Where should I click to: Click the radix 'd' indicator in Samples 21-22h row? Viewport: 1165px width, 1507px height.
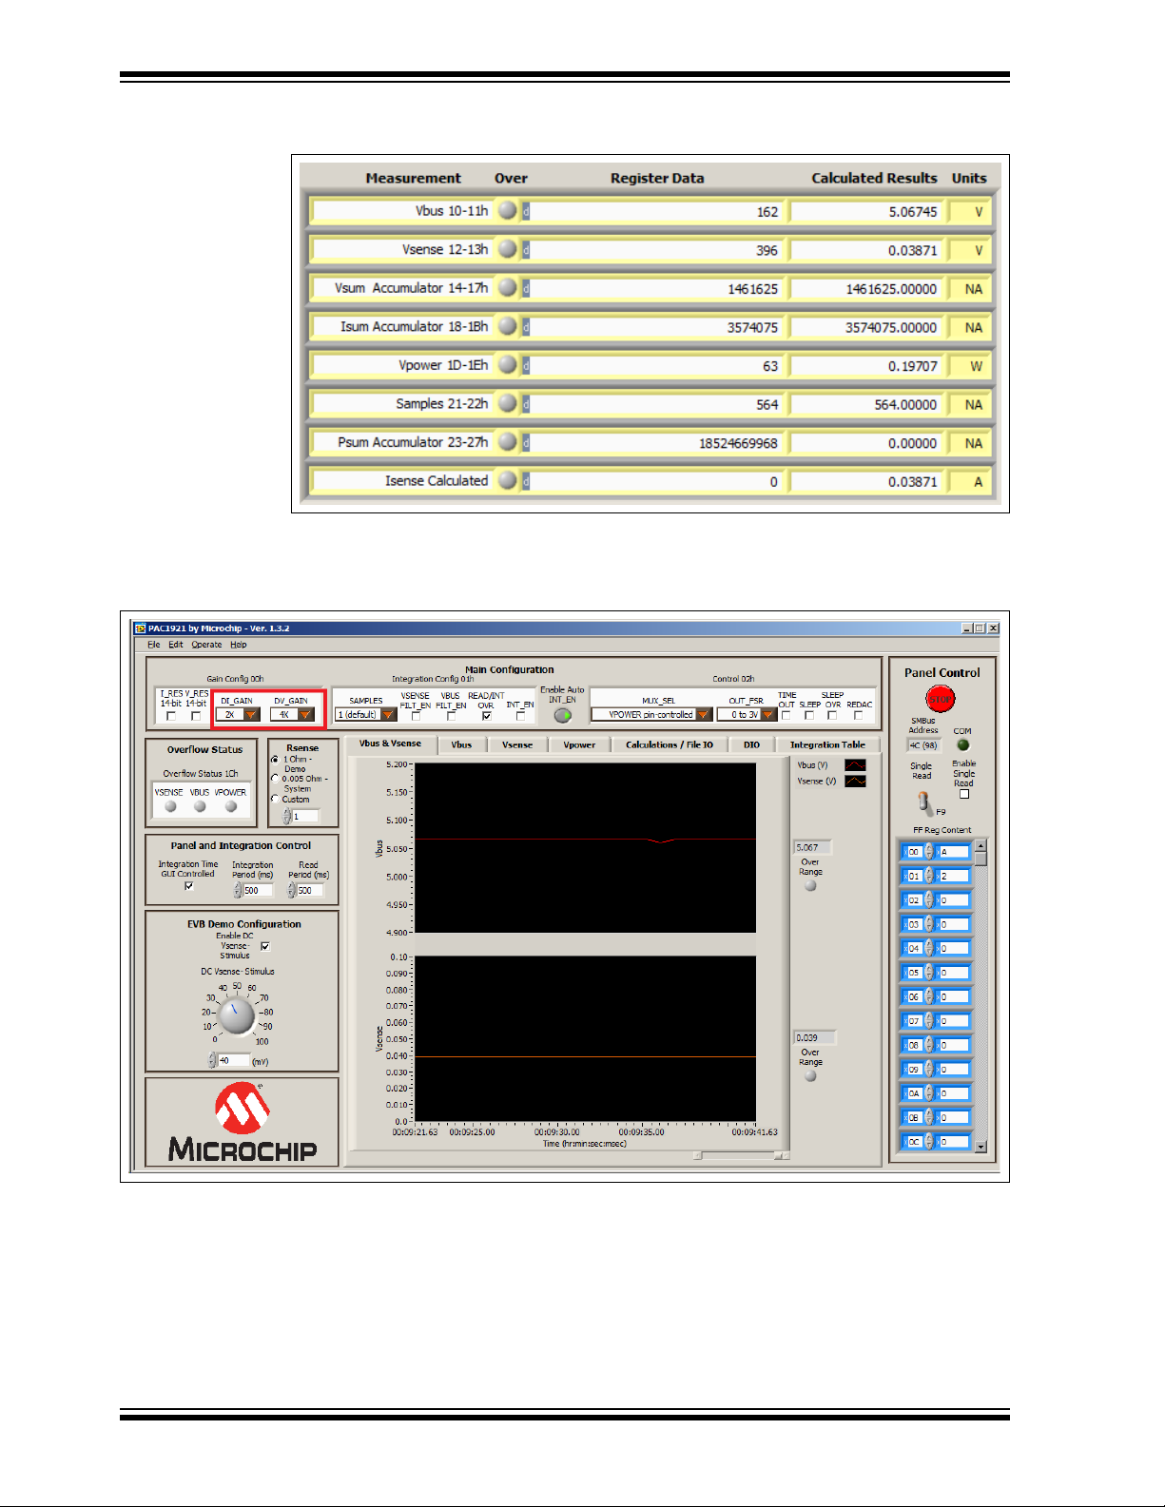pos(526,404)
